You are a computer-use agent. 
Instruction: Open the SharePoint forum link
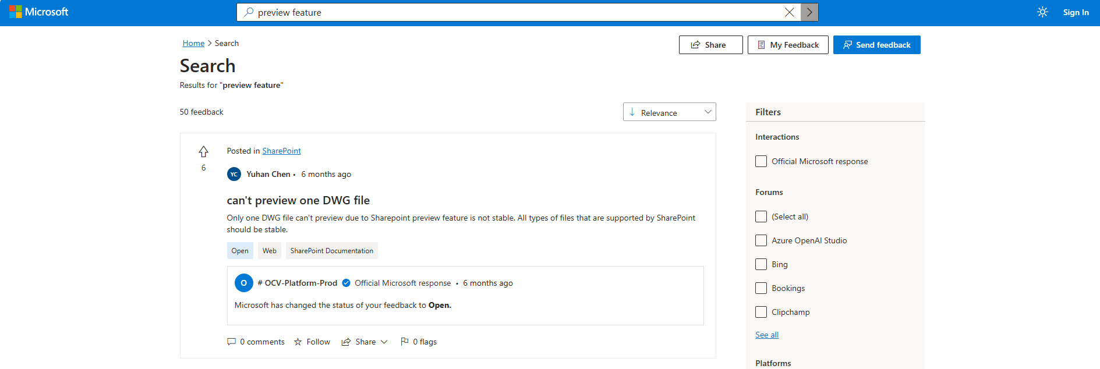[281, 151]
